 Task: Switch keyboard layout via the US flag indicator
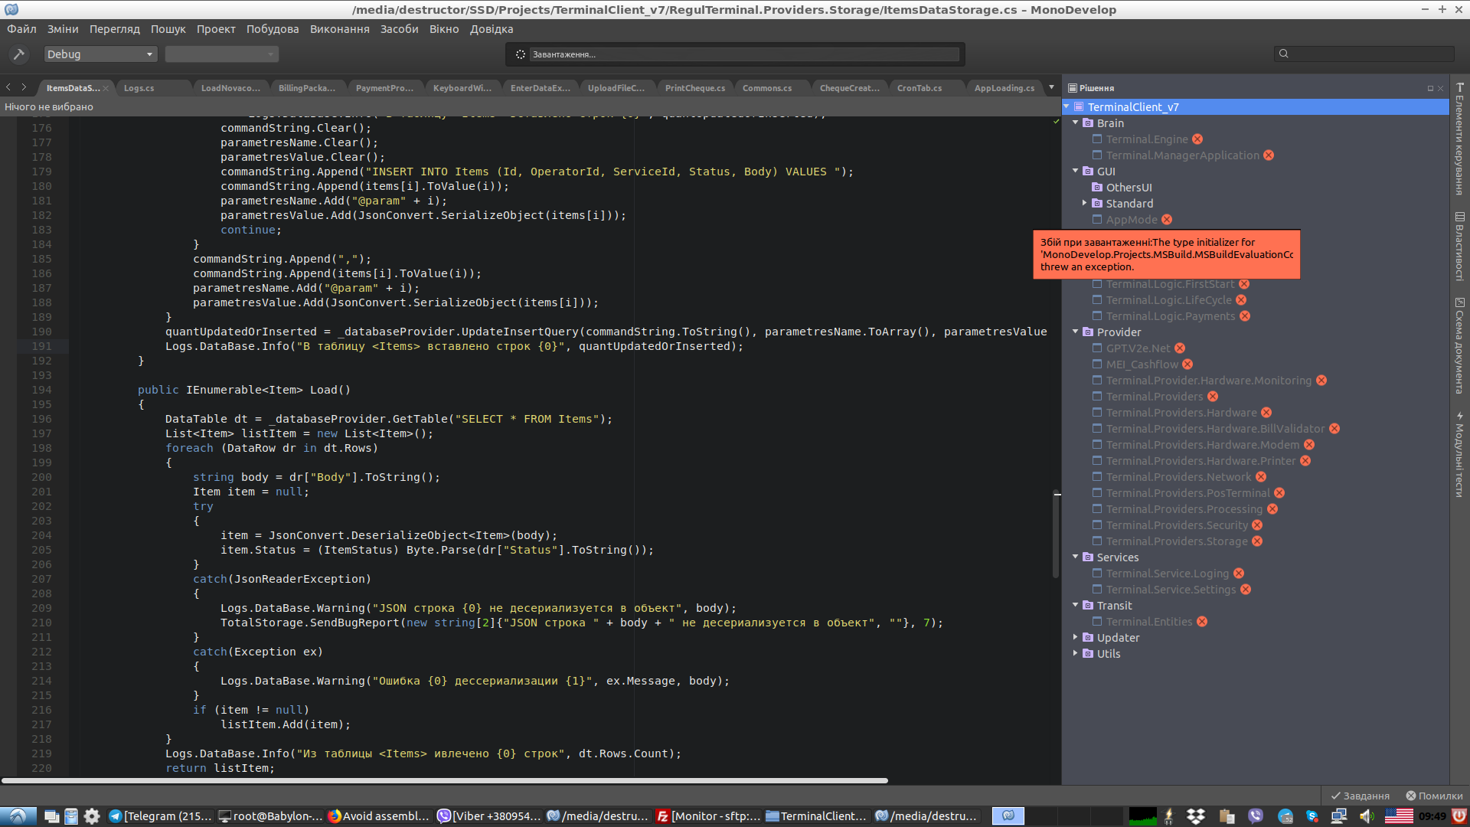click(x=1399, y=816)
